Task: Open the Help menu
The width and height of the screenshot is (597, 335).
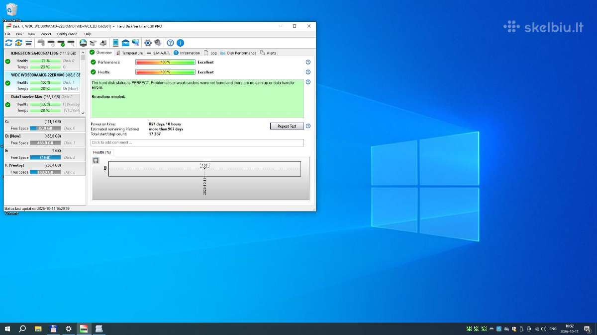Action: coord(88,34)
